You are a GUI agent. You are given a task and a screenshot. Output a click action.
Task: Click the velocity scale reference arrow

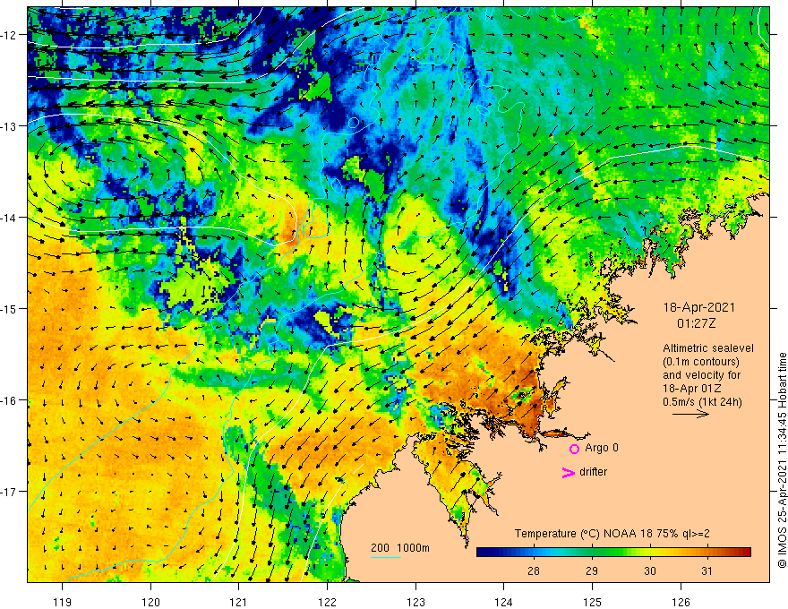coord(690,414)
